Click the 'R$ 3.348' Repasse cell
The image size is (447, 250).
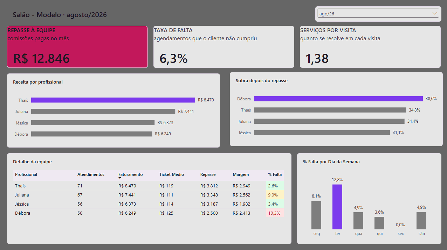209,195
